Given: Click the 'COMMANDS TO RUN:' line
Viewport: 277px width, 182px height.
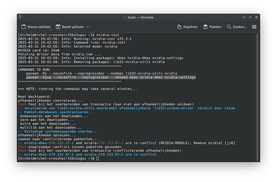Looking at the screenshot, I should [34, 70].
